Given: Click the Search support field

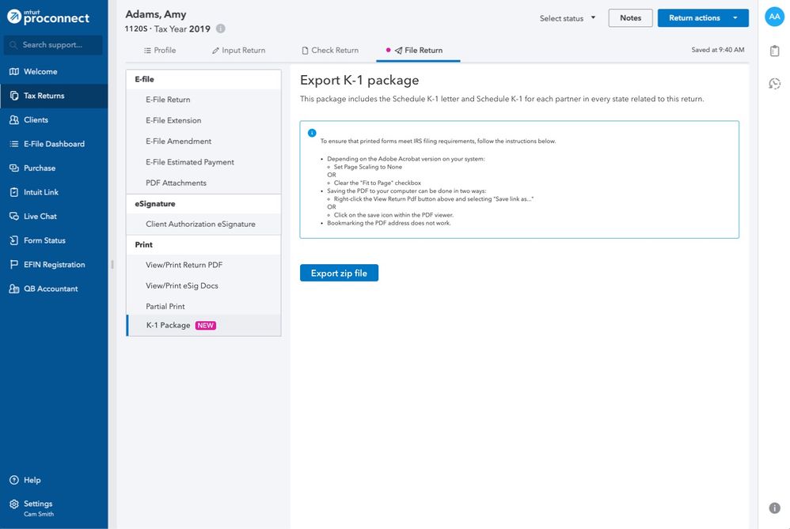Looking at the screenshot, I should click(x=54, y=45).
